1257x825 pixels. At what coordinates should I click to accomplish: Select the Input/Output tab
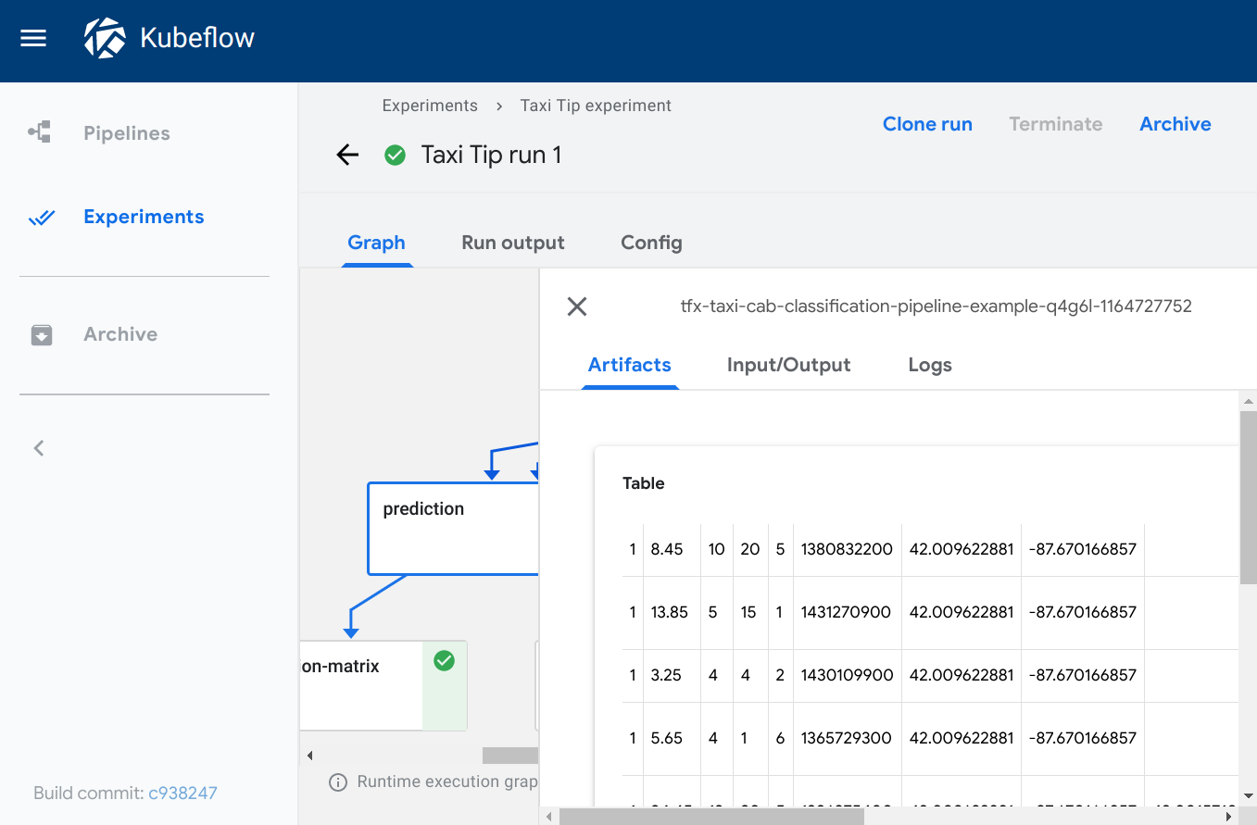(x=788, y=365)
